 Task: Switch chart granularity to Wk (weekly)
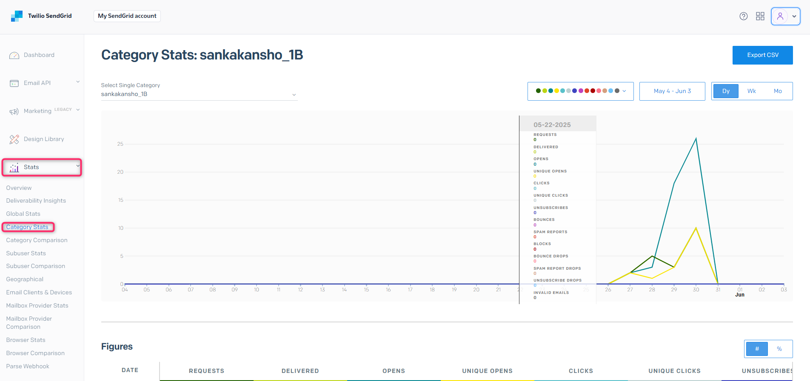coord(751,91)
